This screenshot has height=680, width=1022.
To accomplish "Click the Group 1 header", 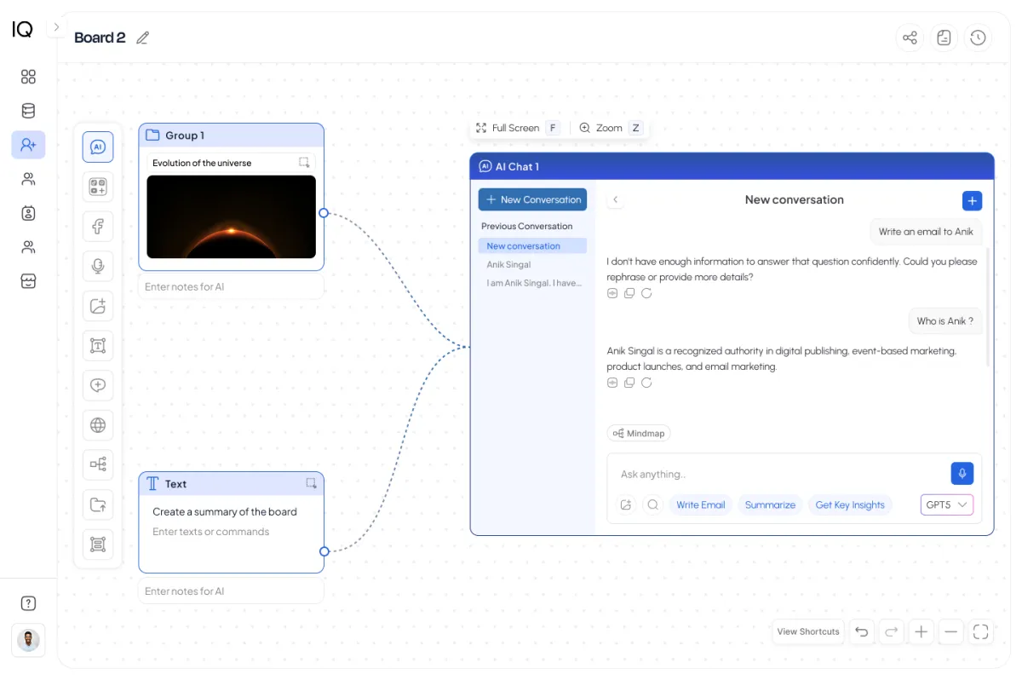I will pyautogui.click(x=231, y=135).
